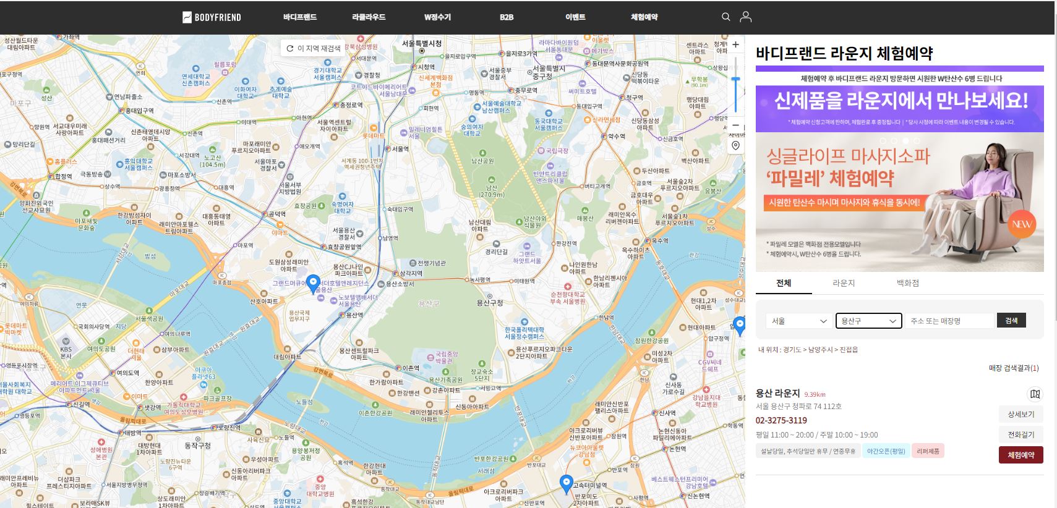Open the 라클라우드 menu
This screenshot has width=1057, height=508.
pyautogui.click(x=369, y=17)
